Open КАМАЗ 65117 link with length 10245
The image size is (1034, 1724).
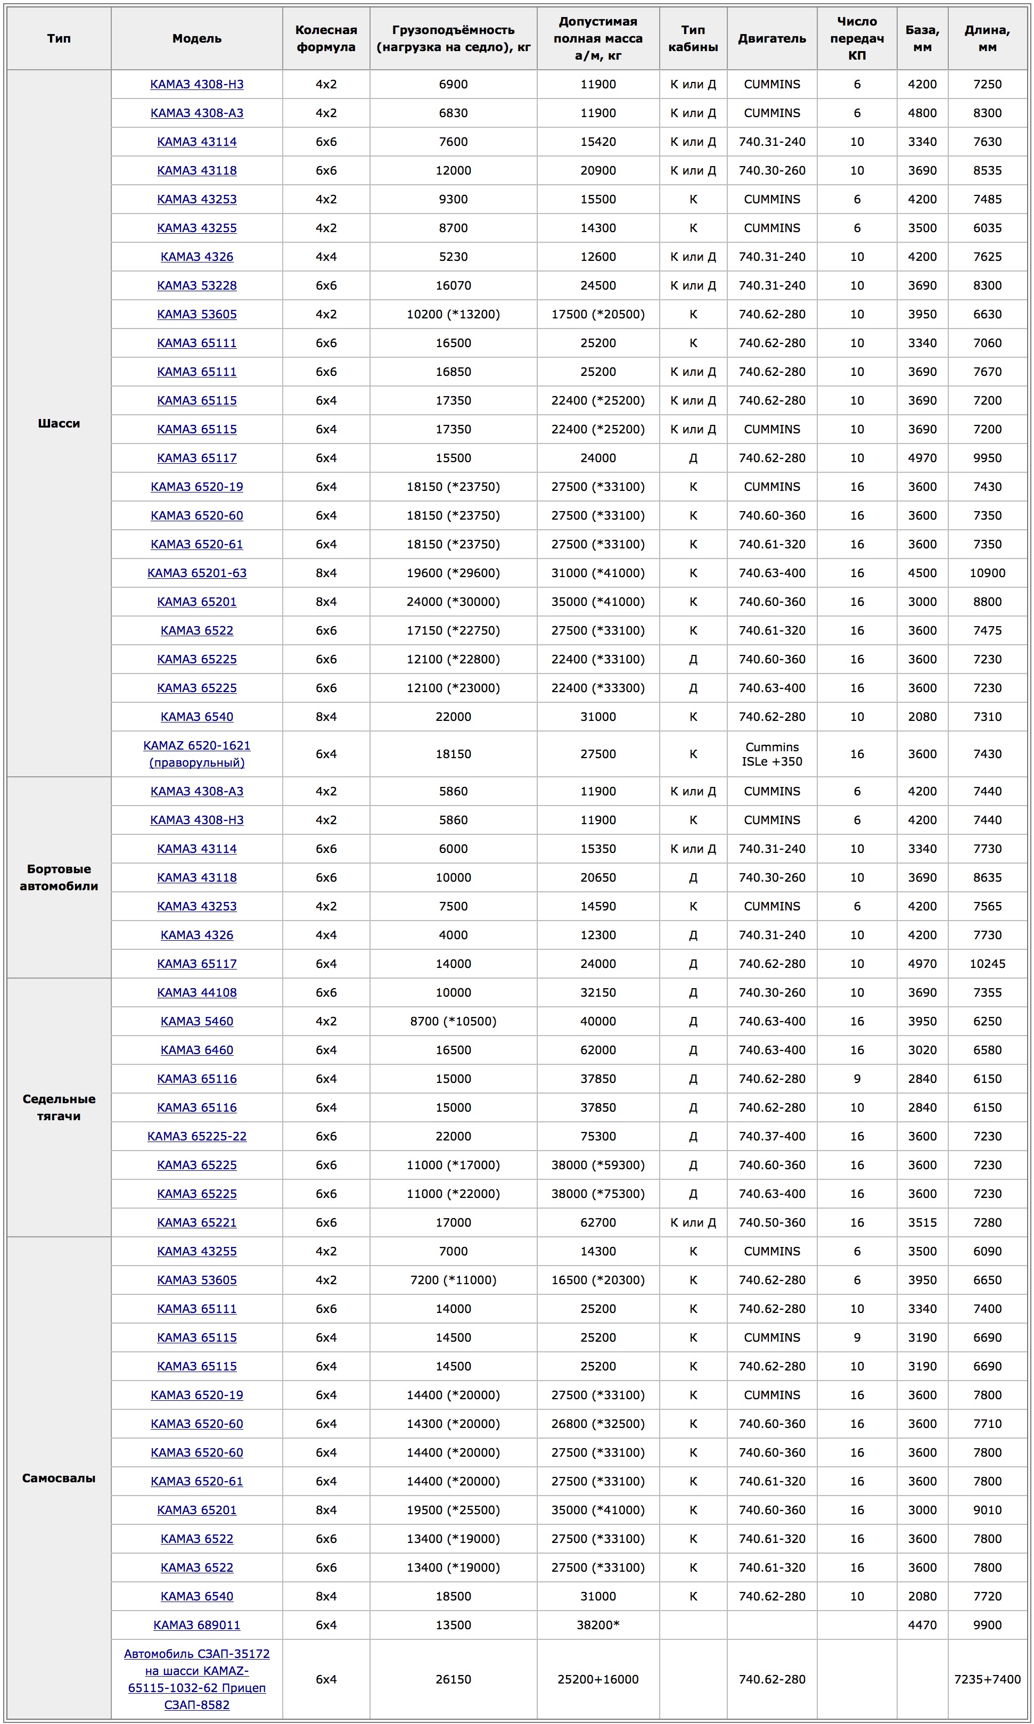pyautogui.click(x=196, y=964)
